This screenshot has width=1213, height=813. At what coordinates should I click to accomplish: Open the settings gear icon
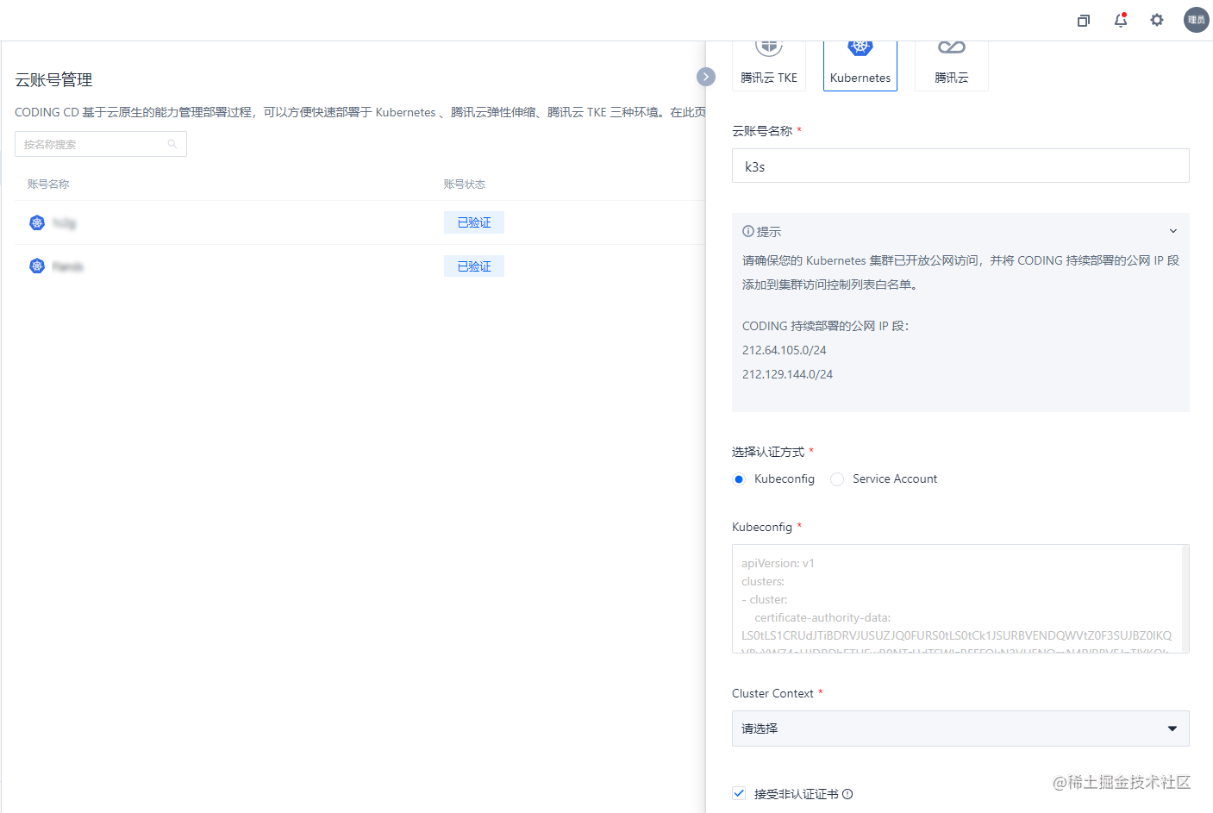pyautogui.click(x=1157, y=20)
